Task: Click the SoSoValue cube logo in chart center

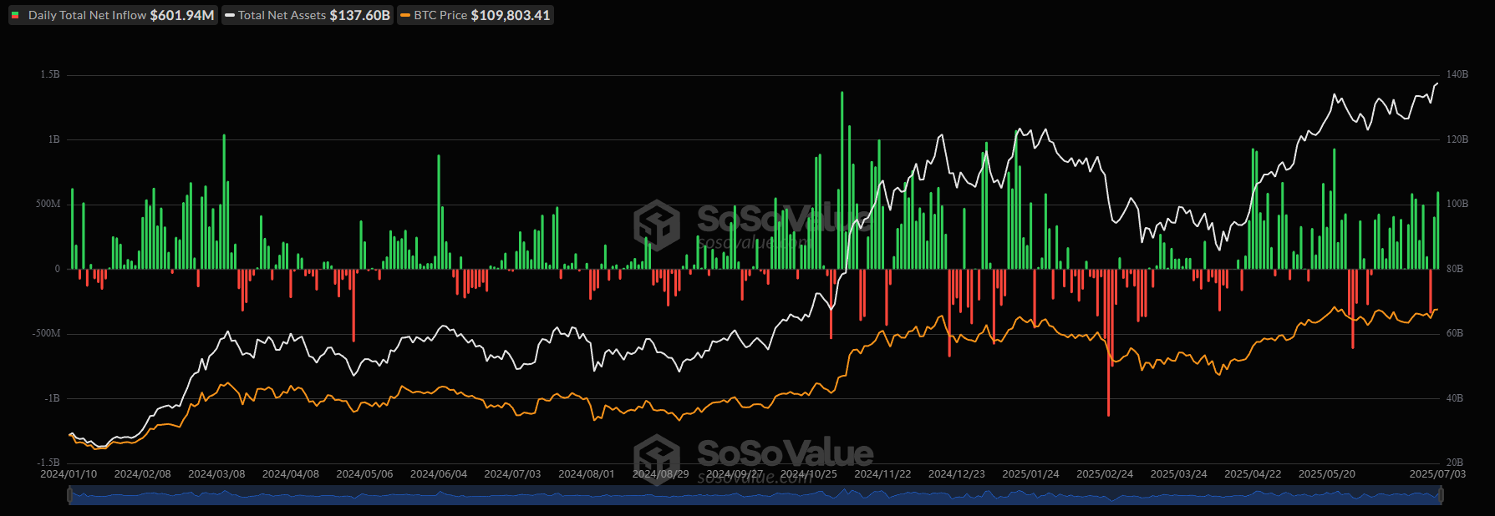Action: point(657,225)
